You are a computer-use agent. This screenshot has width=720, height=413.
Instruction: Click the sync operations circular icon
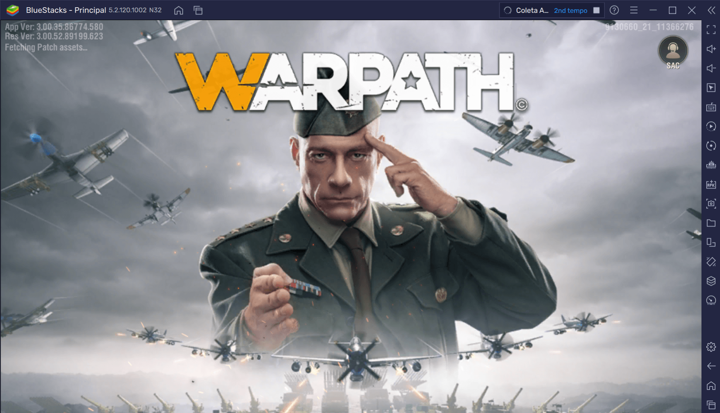(711, 145)
